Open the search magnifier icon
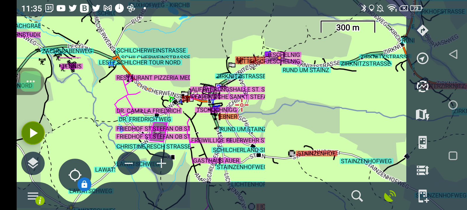Image resolution: width=467 pixels, height=210 pixels. [357, 196]
